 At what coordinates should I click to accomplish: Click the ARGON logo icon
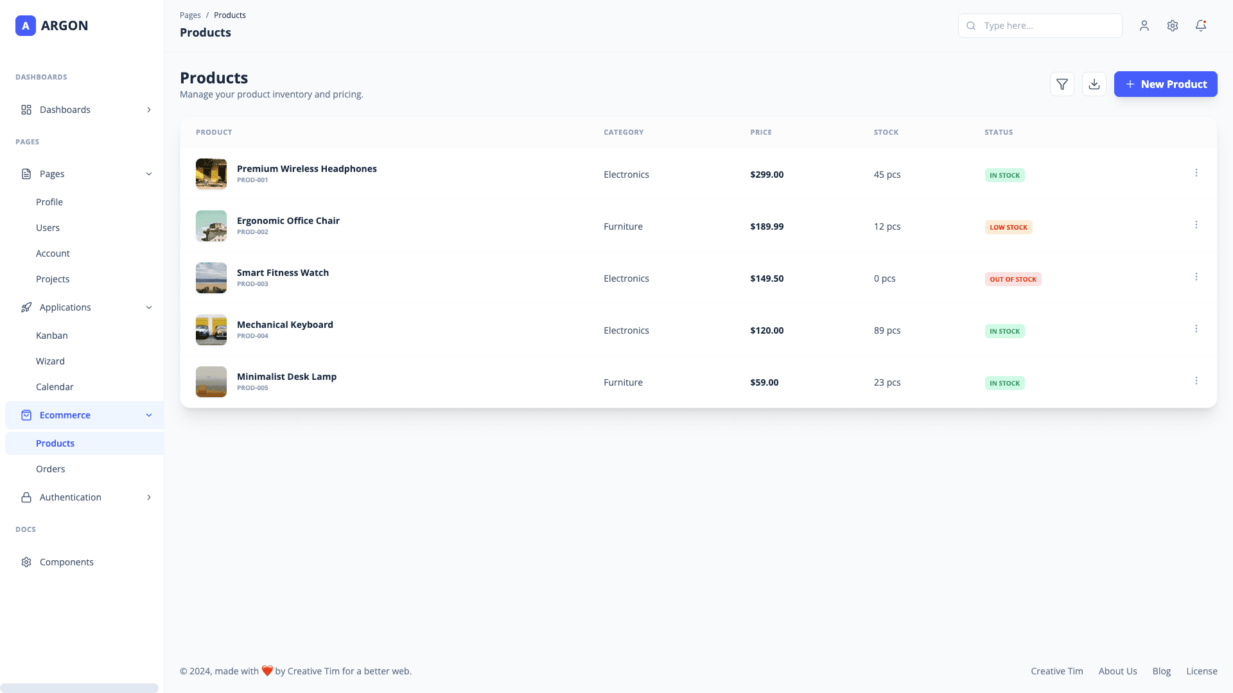(25, 26)
